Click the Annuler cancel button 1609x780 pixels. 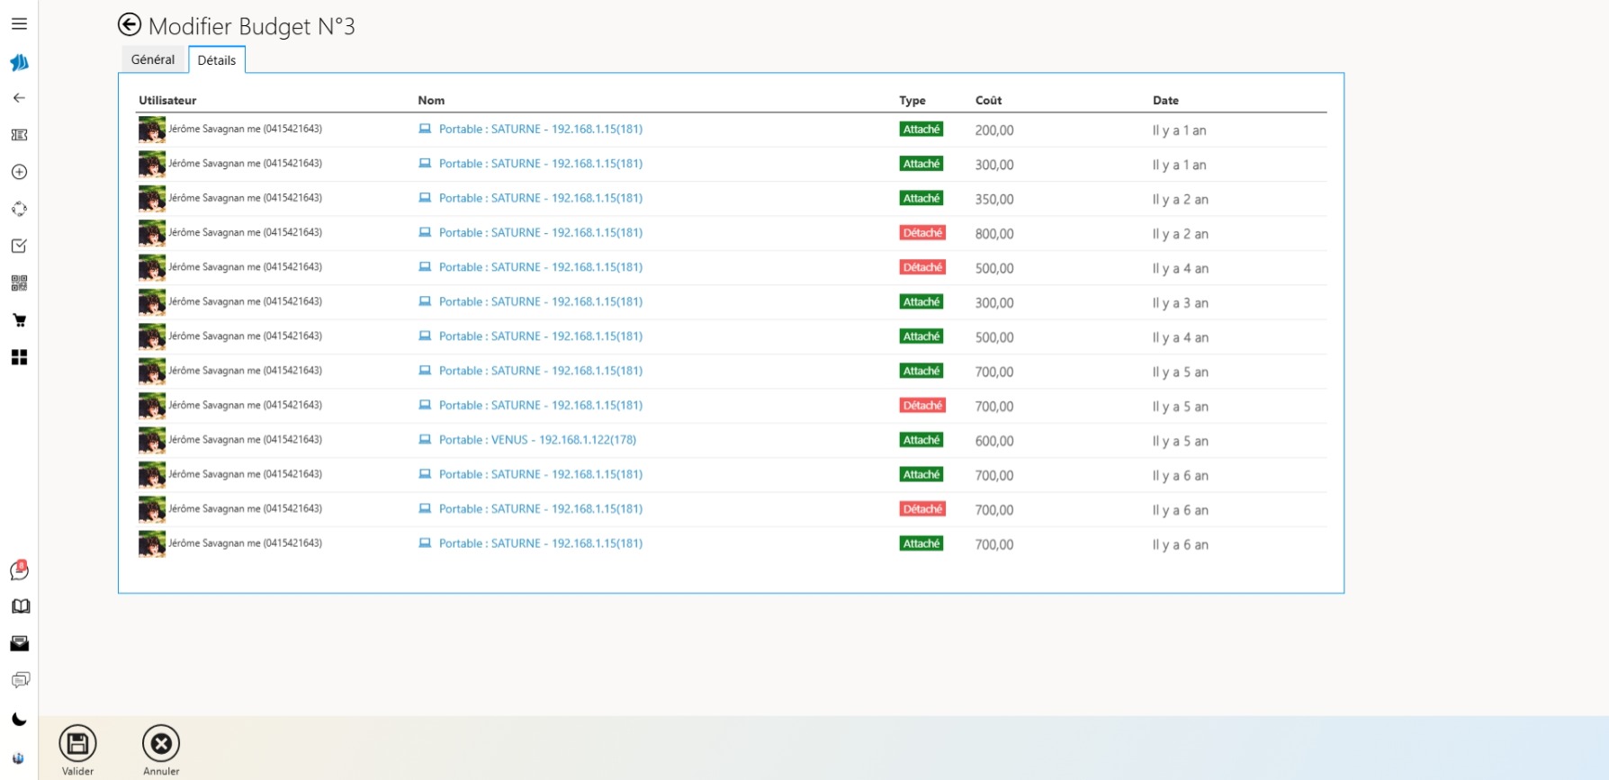pos(161,744)
